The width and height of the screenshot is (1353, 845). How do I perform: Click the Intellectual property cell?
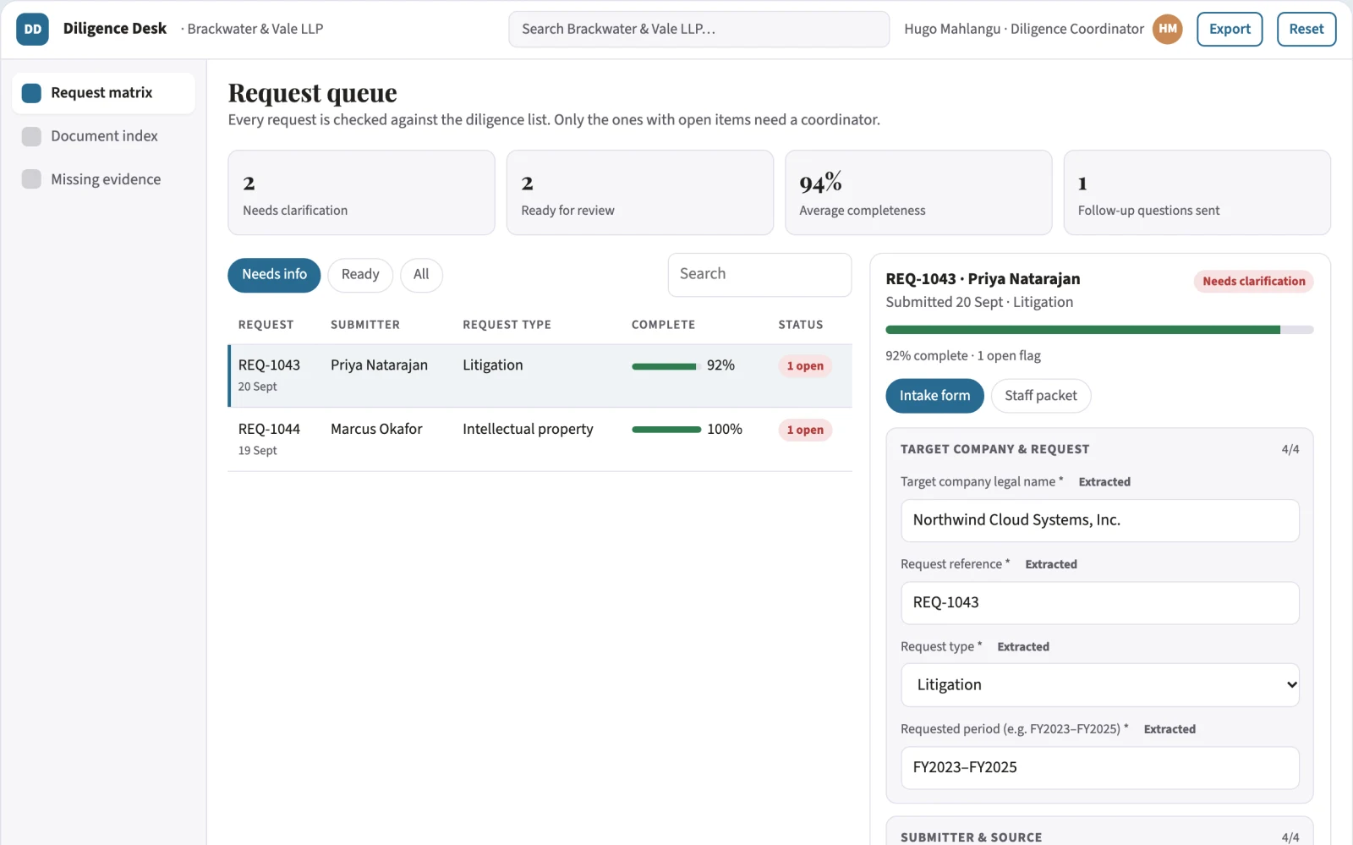528,430
